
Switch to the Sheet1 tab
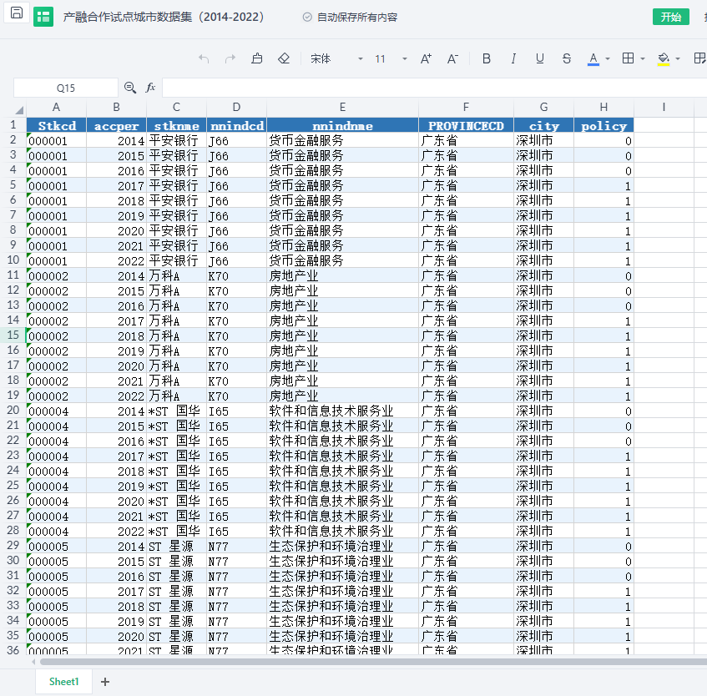coord(63,682)
